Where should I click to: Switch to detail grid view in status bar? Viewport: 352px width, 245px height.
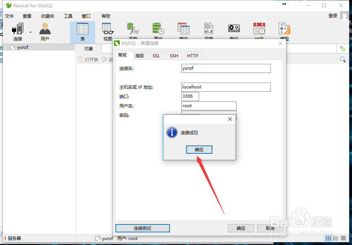(343, 238)
